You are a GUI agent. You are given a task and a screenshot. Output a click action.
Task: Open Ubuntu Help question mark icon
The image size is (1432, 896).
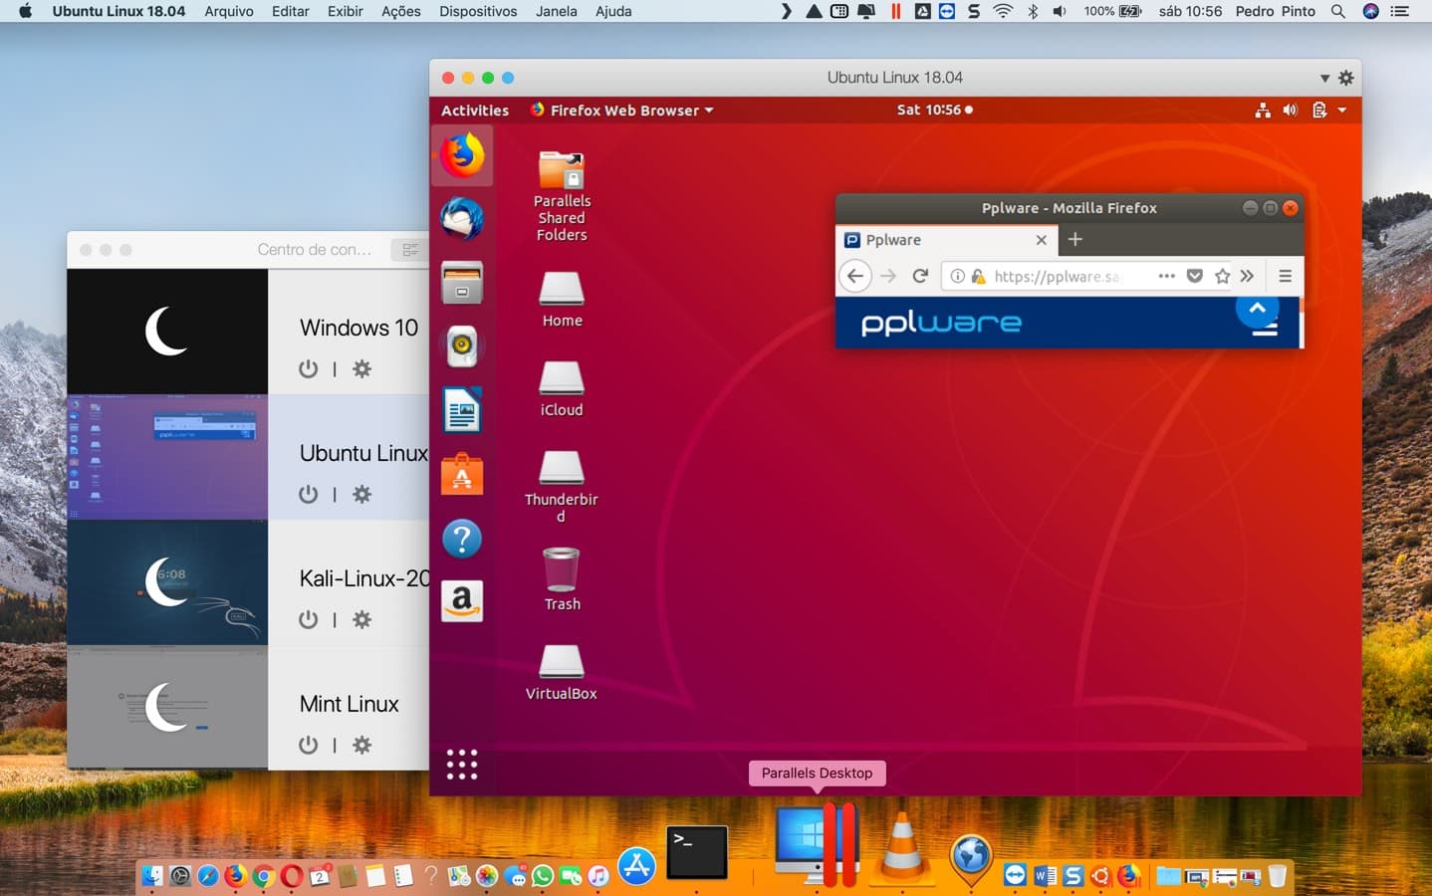click(x=462, y=539)
